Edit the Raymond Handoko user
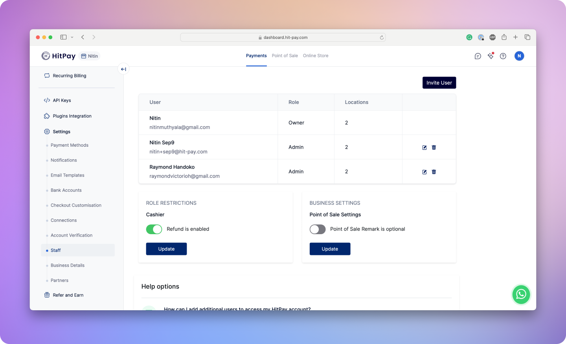566x344 pixels. 424,172
